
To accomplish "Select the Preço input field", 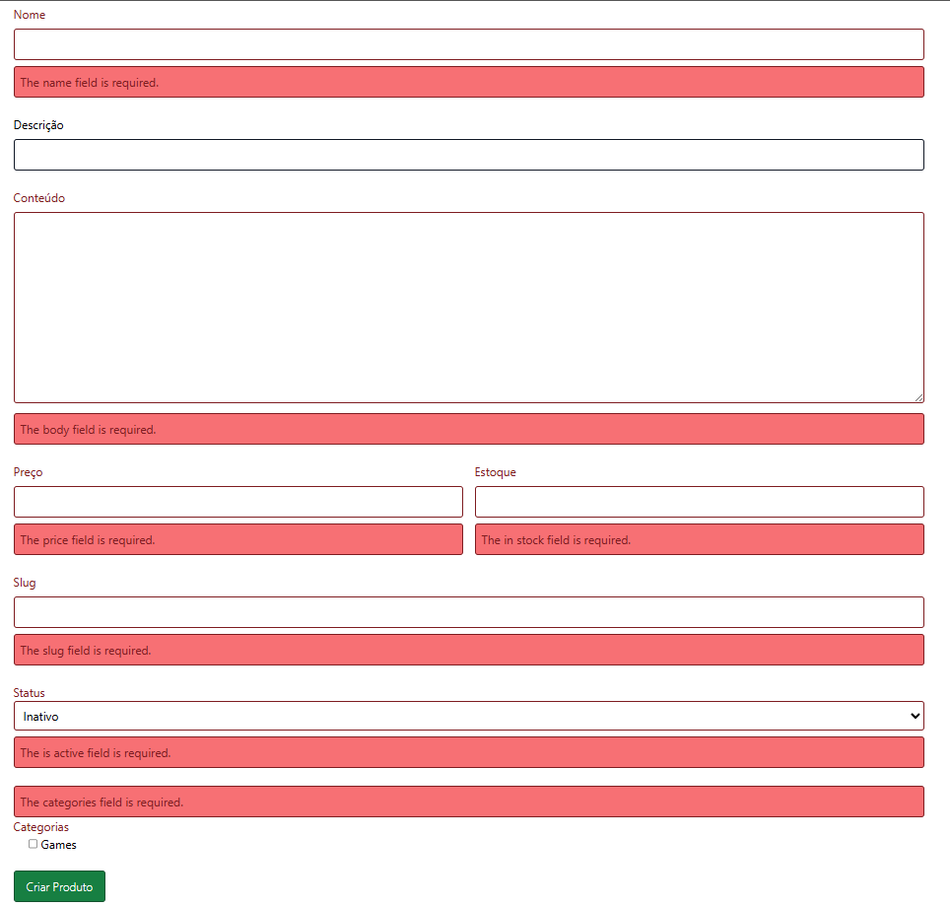I will point(237,502).
